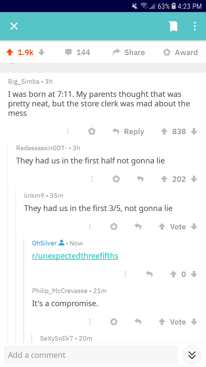This screenshot has height=367, width=206.
Task: Reply arrow on Redassassin007- comment
Action: 140,179
